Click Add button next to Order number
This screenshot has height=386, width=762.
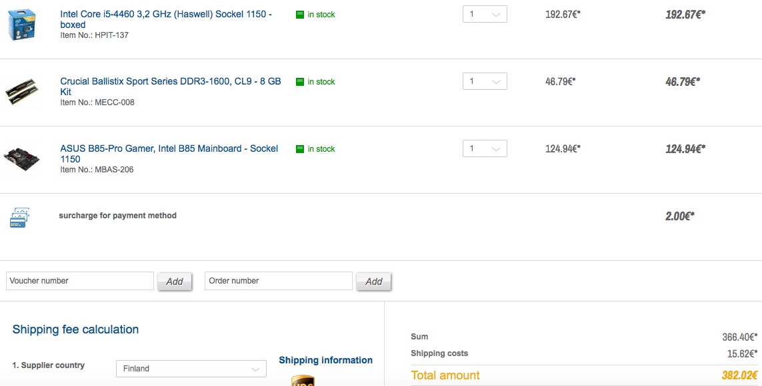pos(374,282)
